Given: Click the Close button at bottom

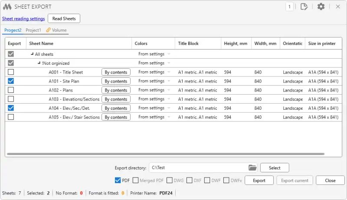Looking at the screenshot, I should (x=330, y=181).
